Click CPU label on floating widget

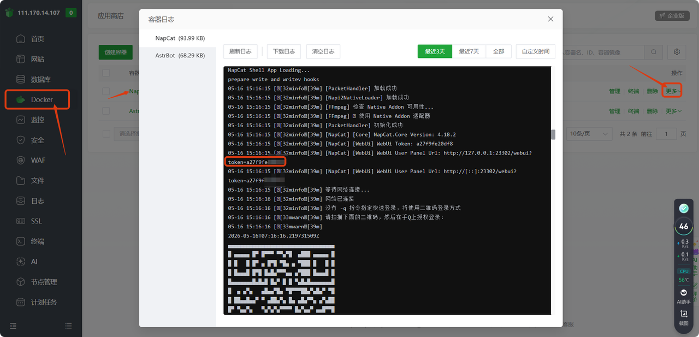[684, 271]
